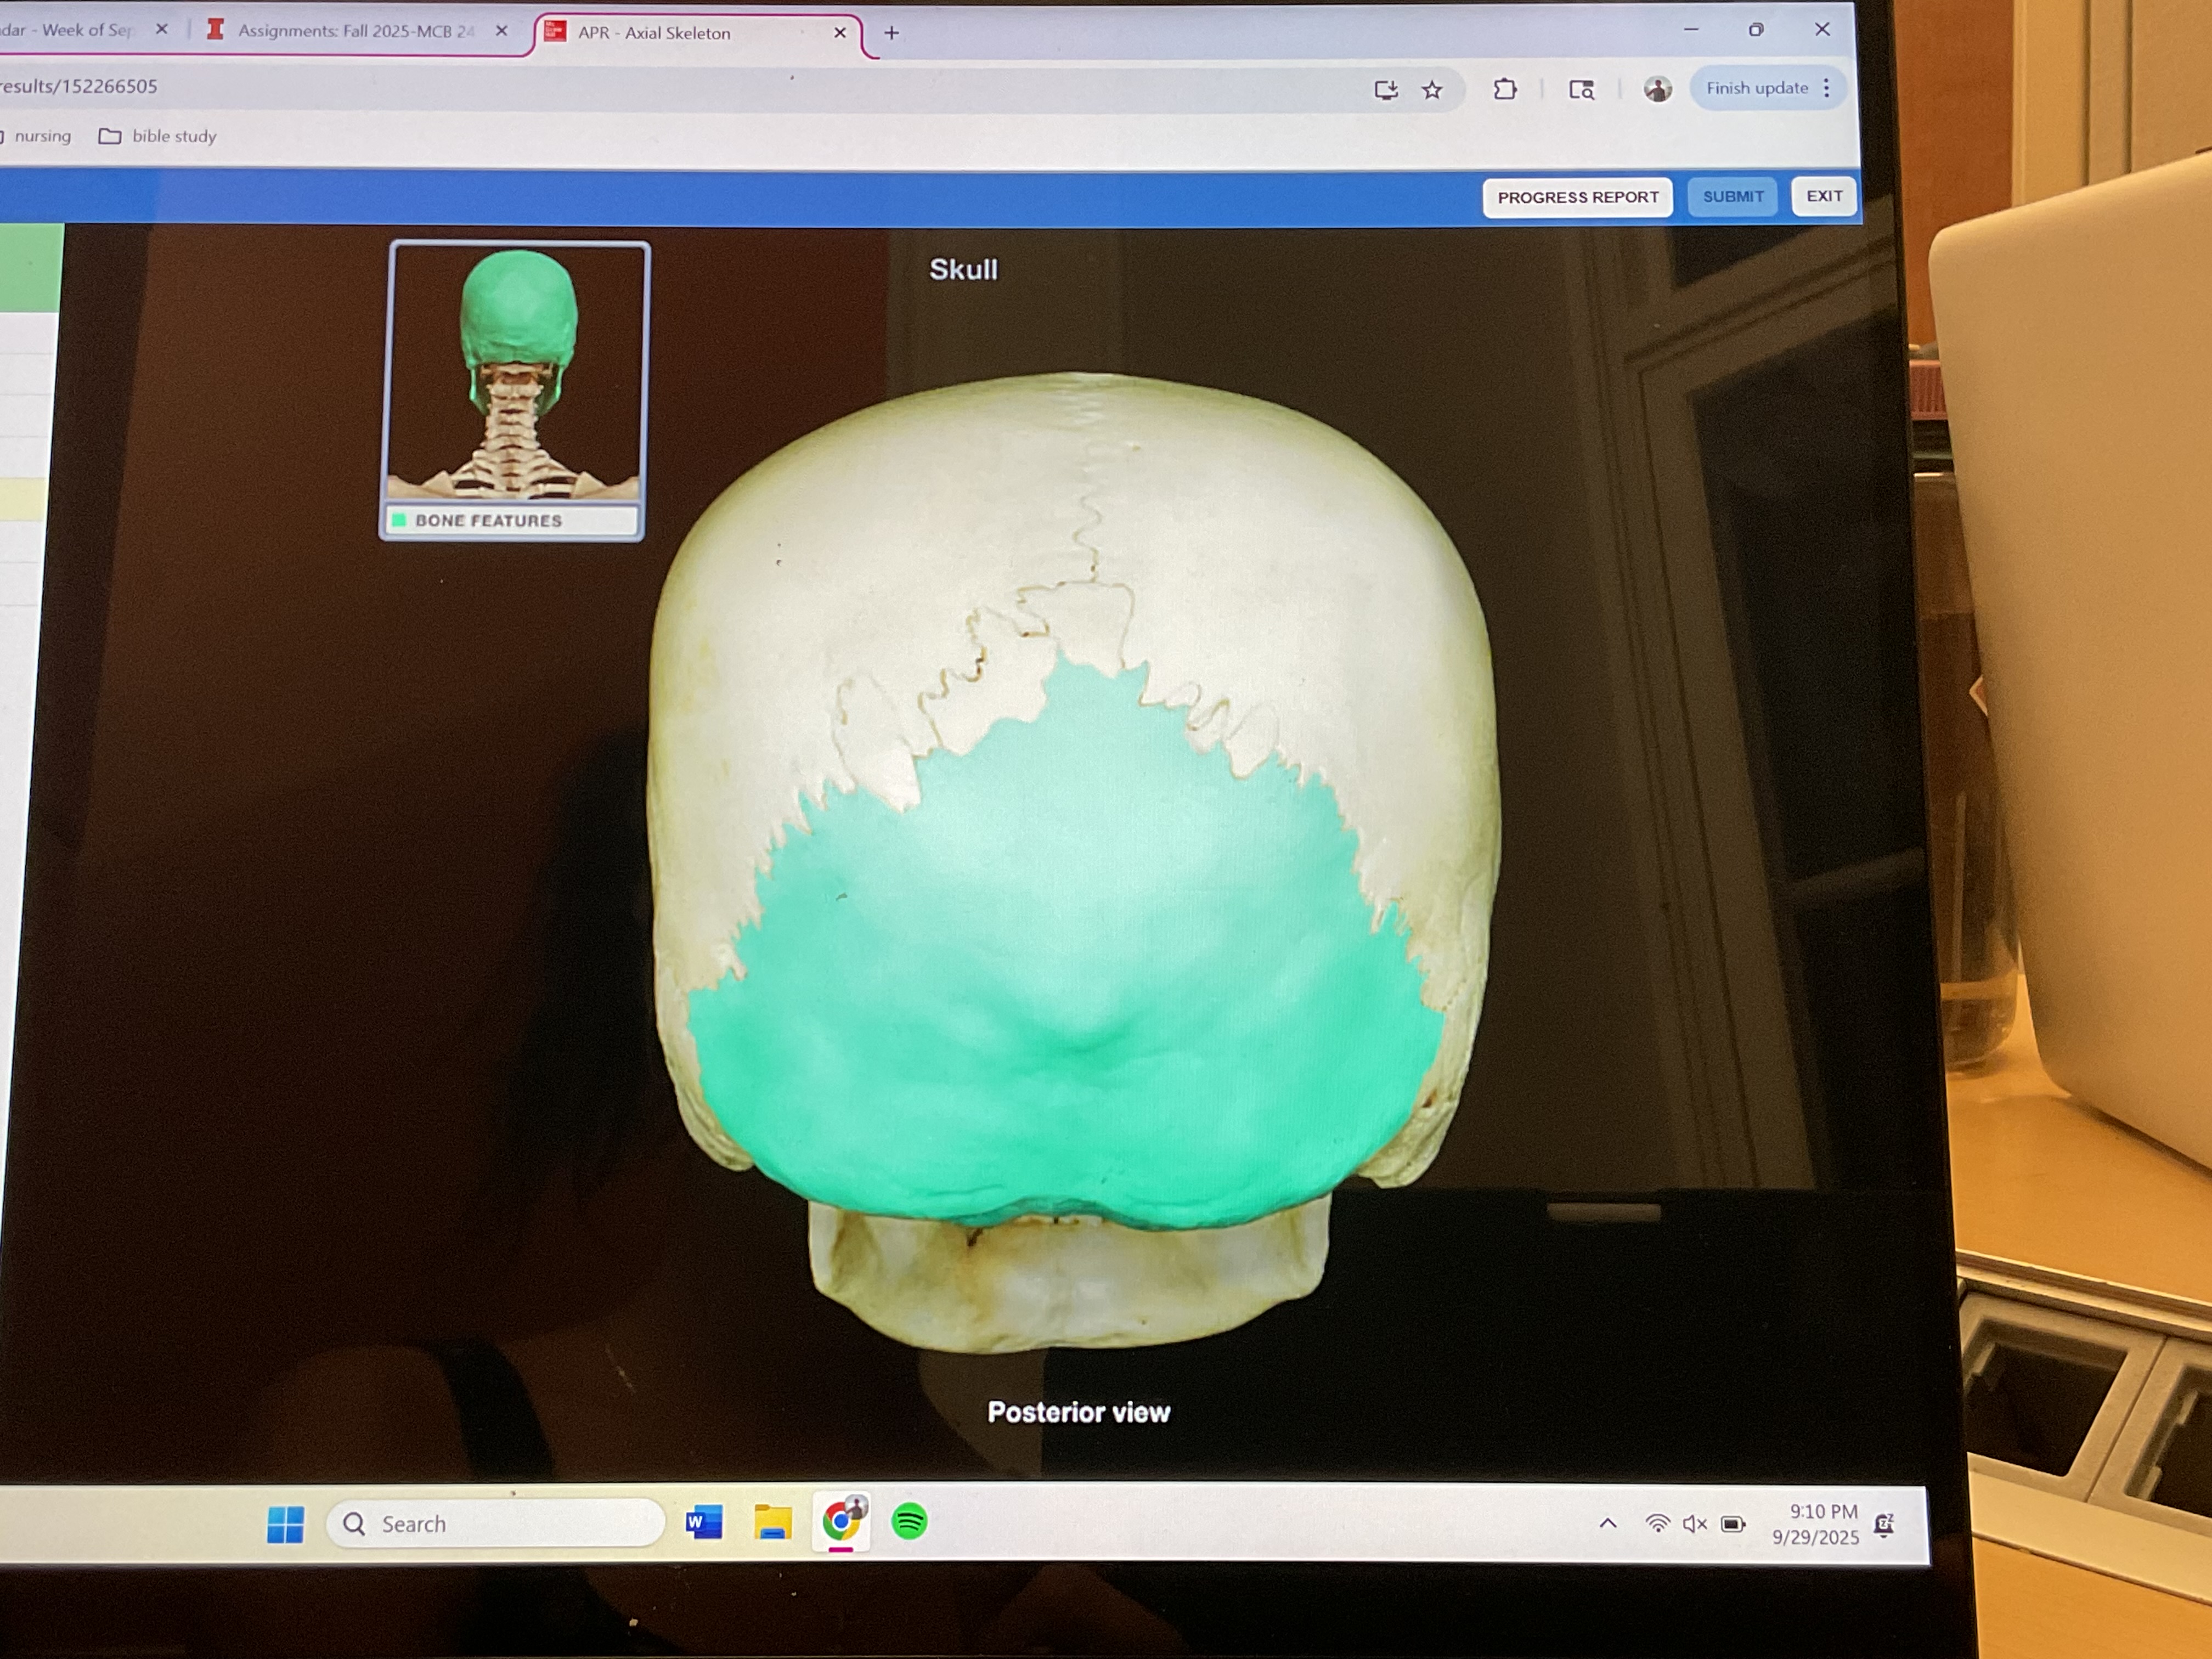2212x1659 pixels.
Task: Click the search tabs sidebar icon
Action: (x=1581, y=90)
